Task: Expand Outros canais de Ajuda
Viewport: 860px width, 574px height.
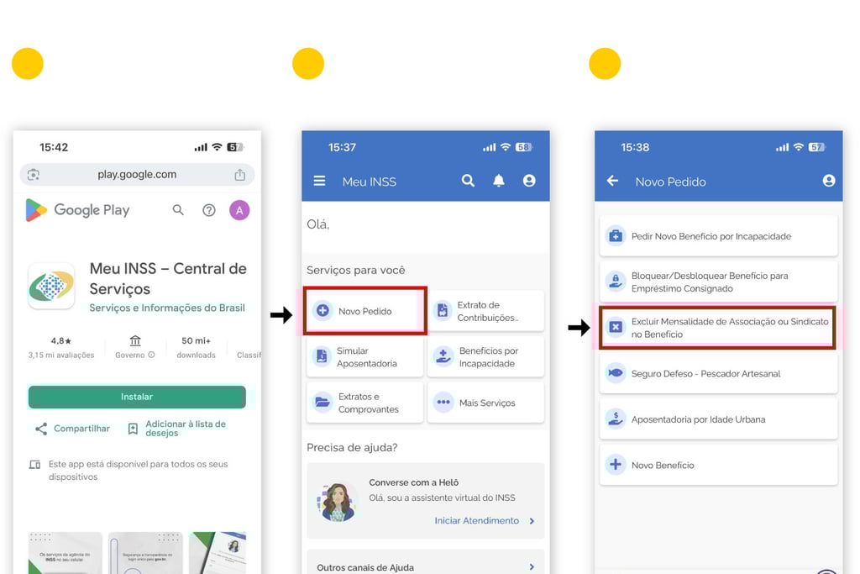Action: [x=426, y=563]
